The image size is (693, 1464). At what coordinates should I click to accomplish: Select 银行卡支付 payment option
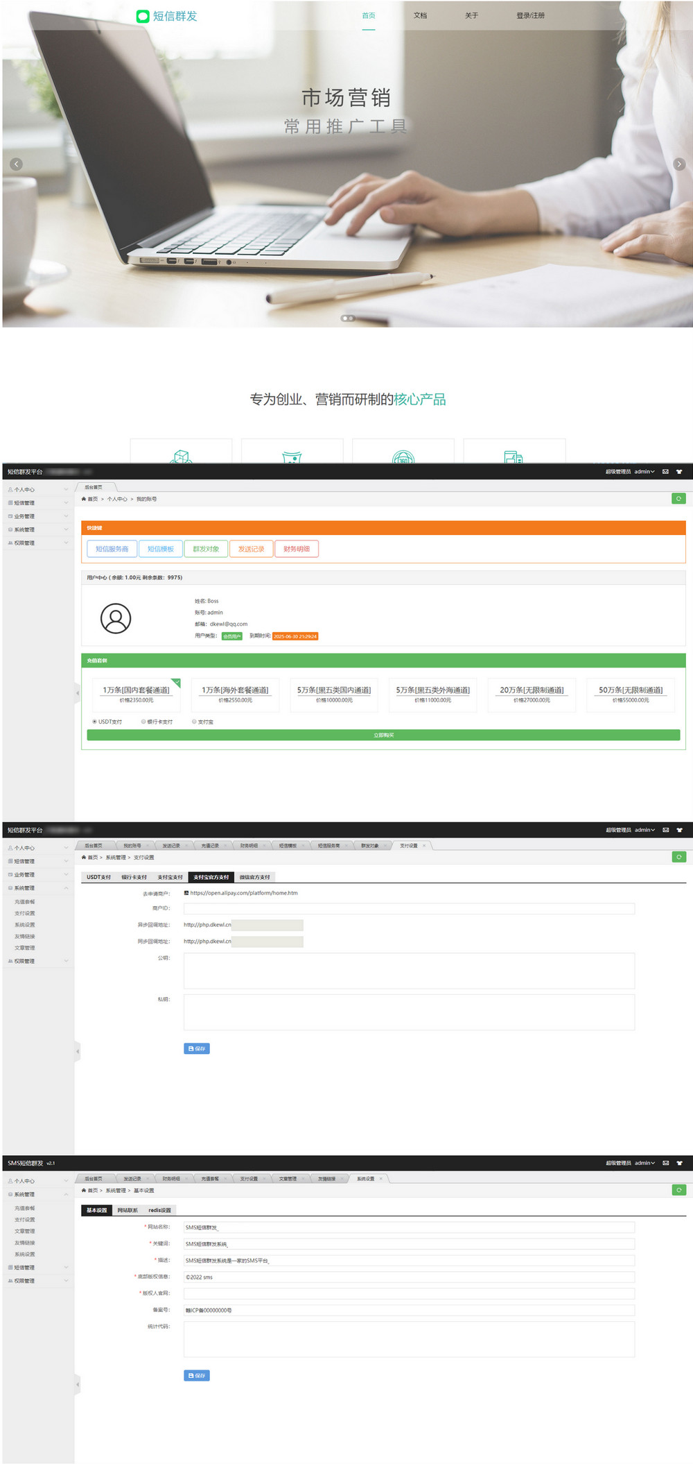(x=143, y=722)
